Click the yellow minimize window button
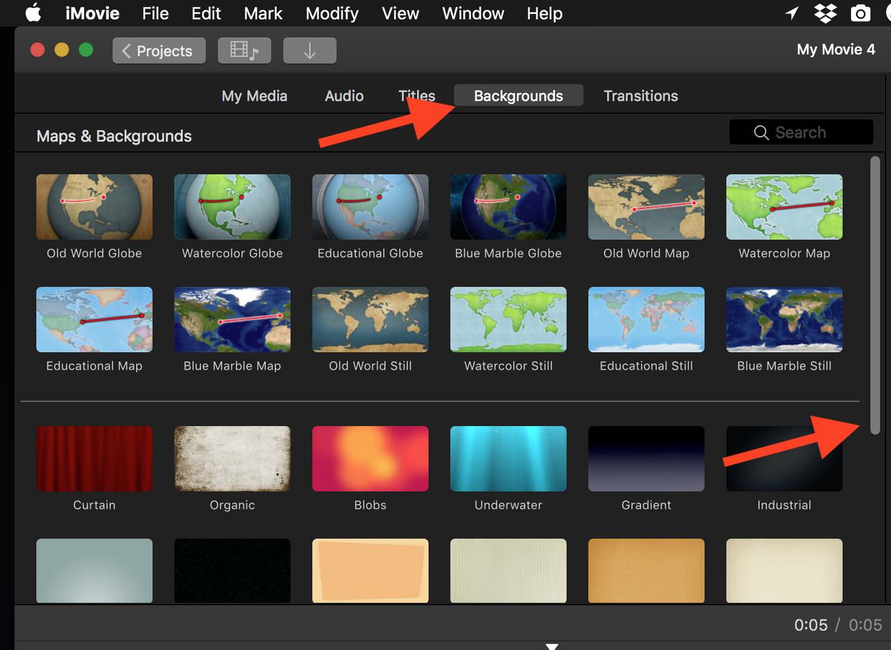The height and width of the screenshot is (650, 891). click(x=62, y=50)
